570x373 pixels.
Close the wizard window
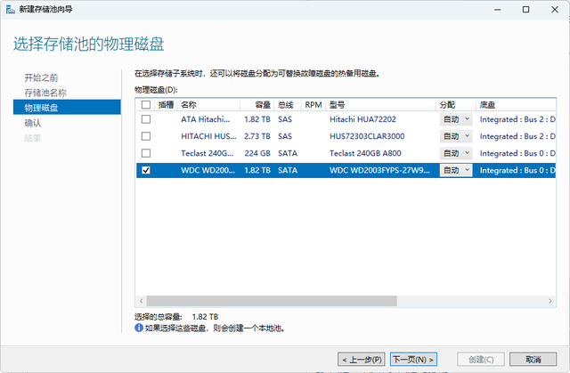554,10
